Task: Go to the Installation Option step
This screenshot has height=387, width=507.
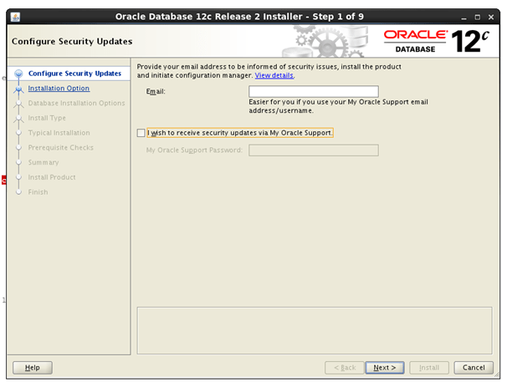Action: (x=59, y=89)
